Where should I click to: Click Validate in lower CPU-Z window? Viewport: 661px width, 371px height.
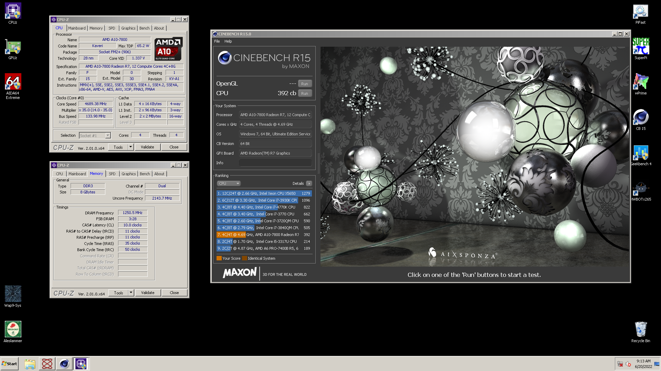click(x=148, y=293)
